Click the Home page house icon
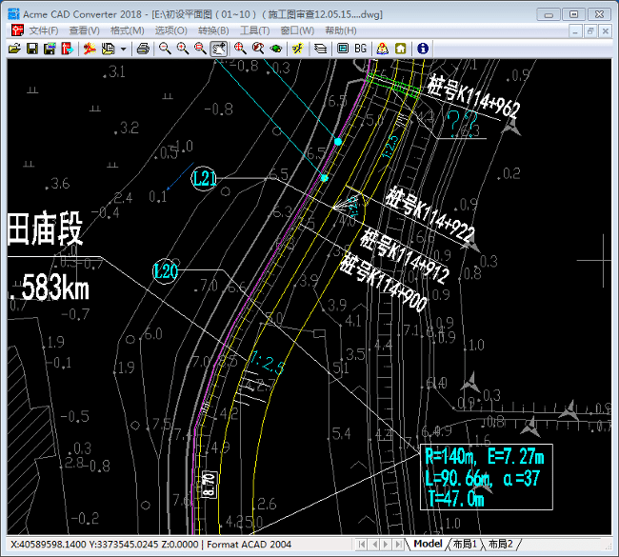619x557 pixels. [x=401, y=49]
